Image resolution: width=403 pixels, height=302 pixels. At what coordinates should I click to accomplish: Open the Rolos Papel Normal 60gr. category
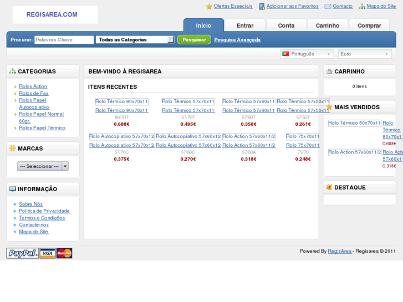point(42,117)
